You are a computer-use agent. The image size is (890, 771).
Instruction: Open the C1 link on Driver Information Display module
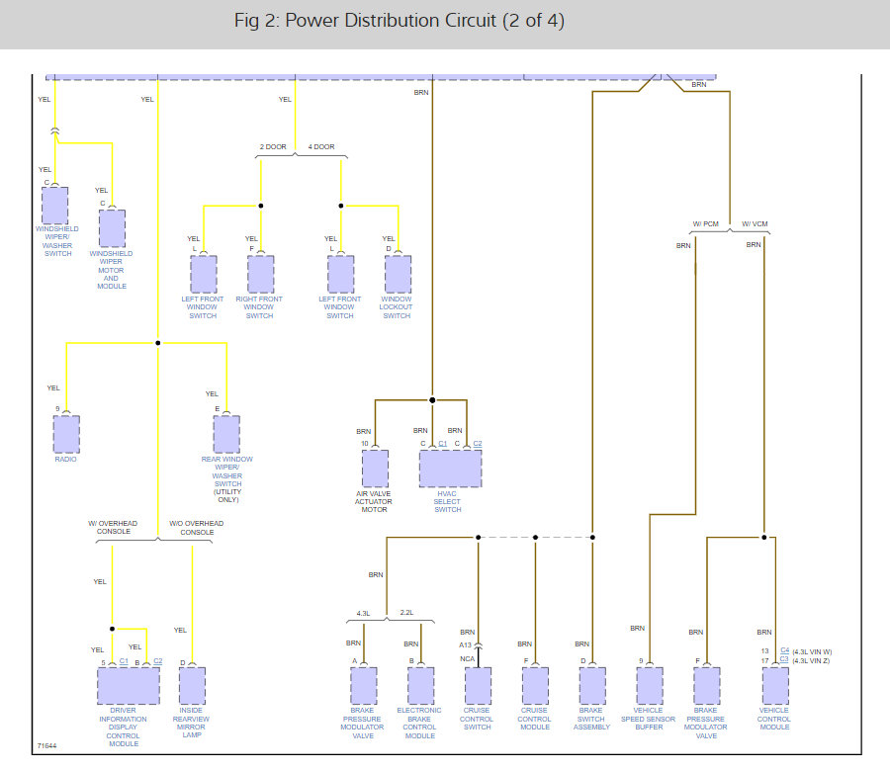pos(124,661)
